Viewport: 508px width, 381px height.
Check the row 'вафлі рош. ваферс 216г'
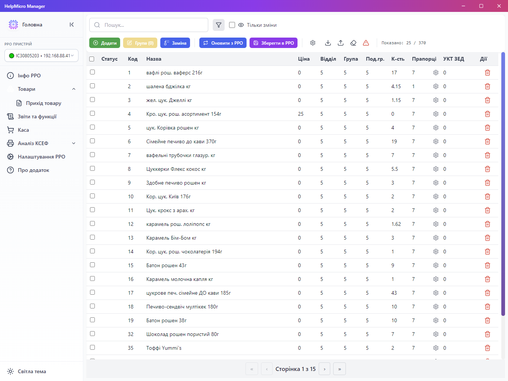pos(92,72)
